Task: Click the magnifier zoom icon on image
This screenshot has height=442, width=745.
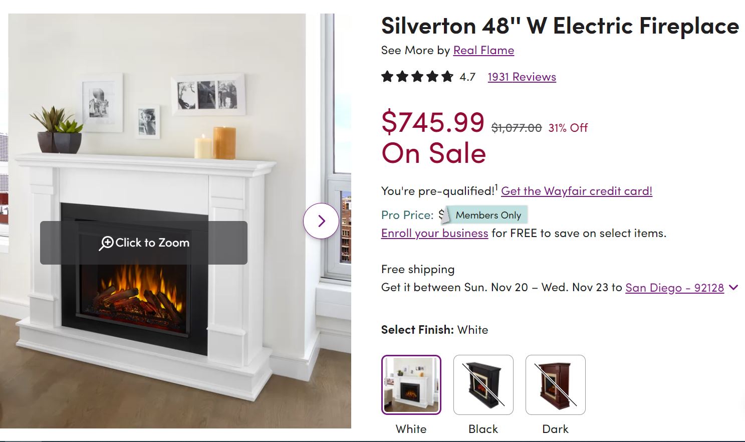Action: pyautogui.click(x=106, y=244)
